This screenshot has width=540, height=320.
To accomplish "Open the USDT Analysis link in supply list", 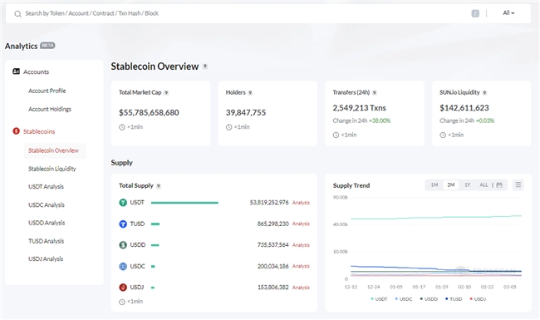I will pyautogui.click(x=301, y=203).
